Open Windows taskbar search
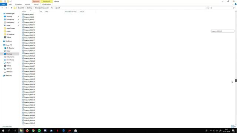The height and width of the screenshot is (133, 237). coord(9,130)
